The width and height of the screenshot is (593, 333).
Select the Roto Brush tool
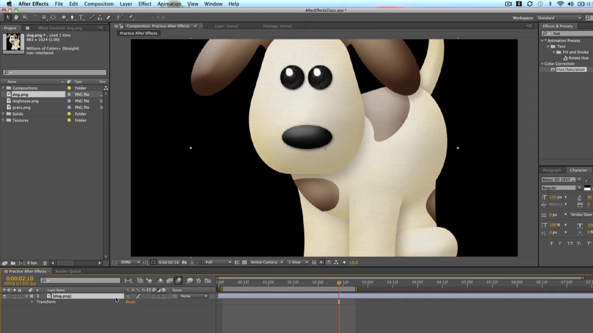pyautogui.click(x=120, y=18)
